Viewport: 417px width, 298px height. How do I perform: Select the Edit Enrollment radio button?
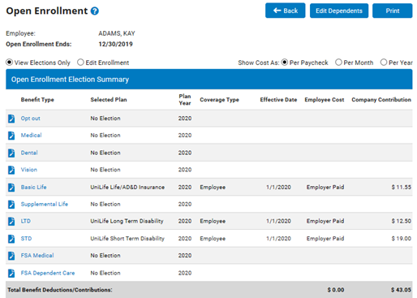click(x=80, y=63)
